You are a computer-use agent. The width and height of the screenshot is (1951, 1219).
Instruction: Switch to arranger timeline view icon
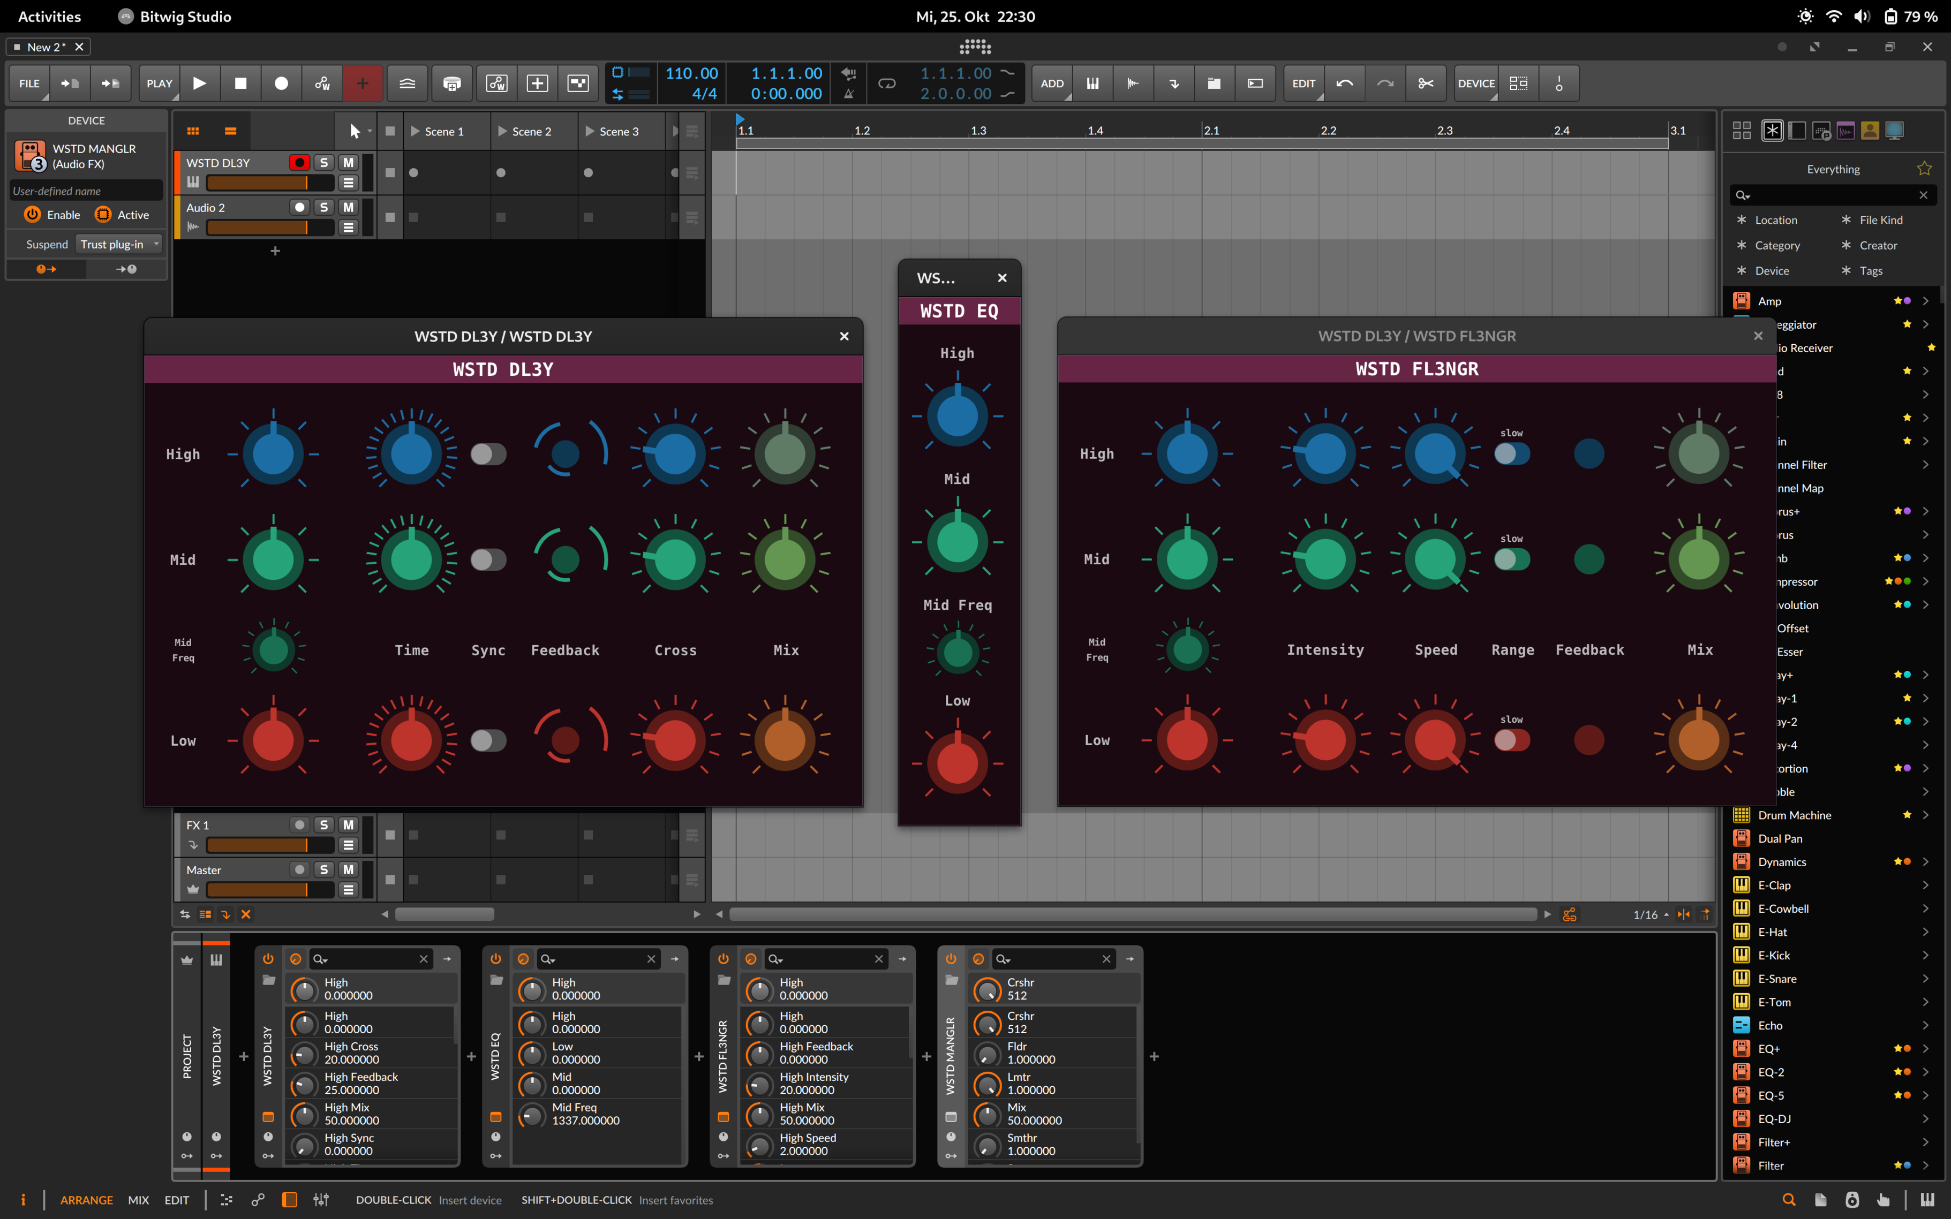tap(231, 131)
